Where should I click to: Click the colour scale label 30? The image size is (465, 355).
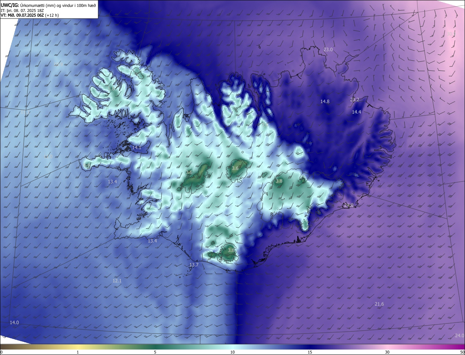(x=387, y=352)
